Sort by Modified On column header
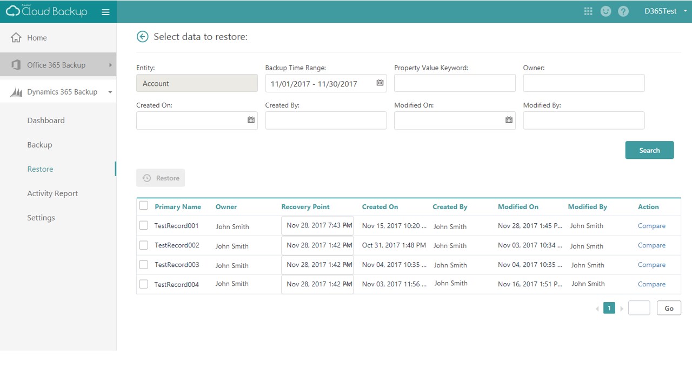692x389 pixels. 518,207
